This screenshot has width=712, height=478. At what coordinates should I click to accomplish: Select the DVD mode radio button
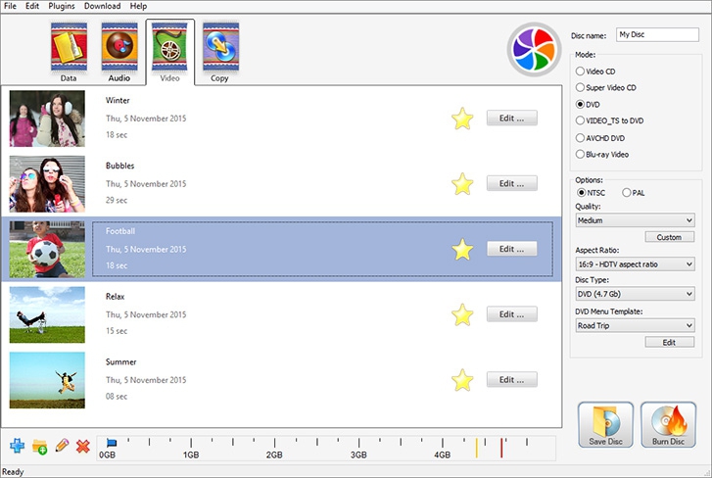point(580,104)
